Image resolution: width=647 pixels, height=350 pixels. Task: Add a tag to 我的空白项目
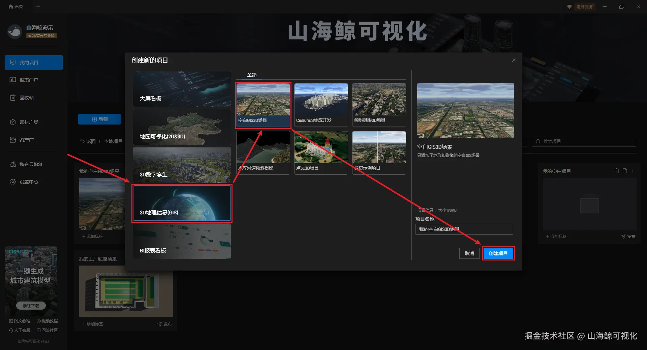[556, 237]
